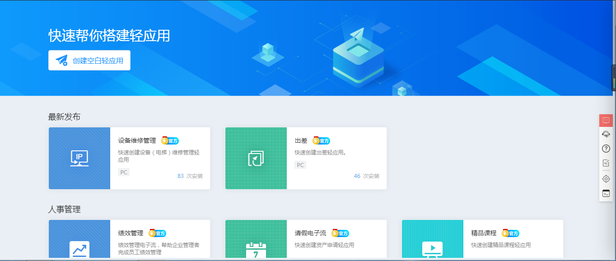This screenshot has height=261, width=616.
Task: Open the 绩效管理 template title
Action: (x=131, y=233)
